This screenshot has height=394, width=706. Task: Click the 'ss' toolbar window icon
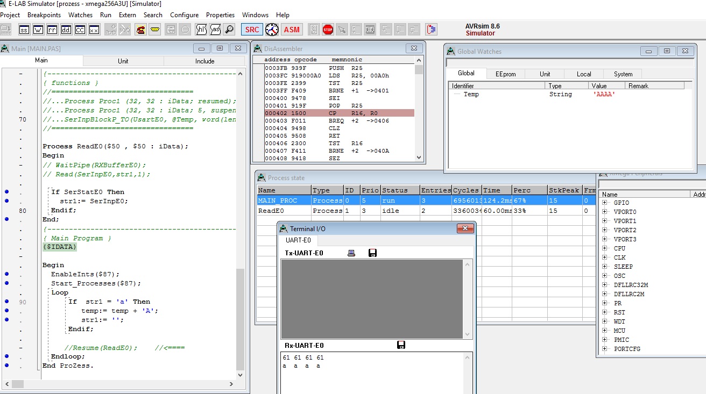24,30
